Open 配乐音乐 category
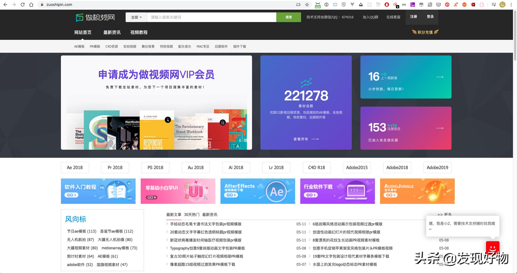Viewport: 517px width, 273px height. [185, 47]
